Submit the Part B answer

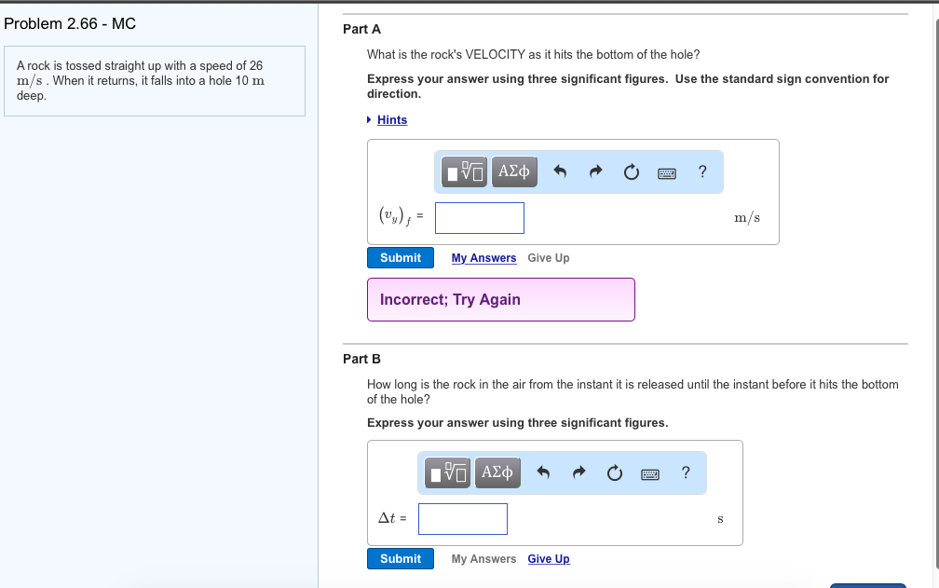pos(401,559)
